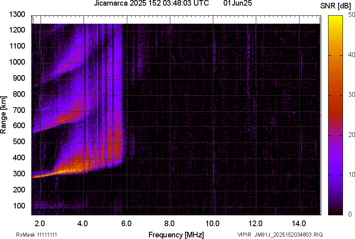Image resolution: width=355 pixels, height=239 pixels.
Task: Click the SNR color scale bar
Action: (x=335, y=115)
